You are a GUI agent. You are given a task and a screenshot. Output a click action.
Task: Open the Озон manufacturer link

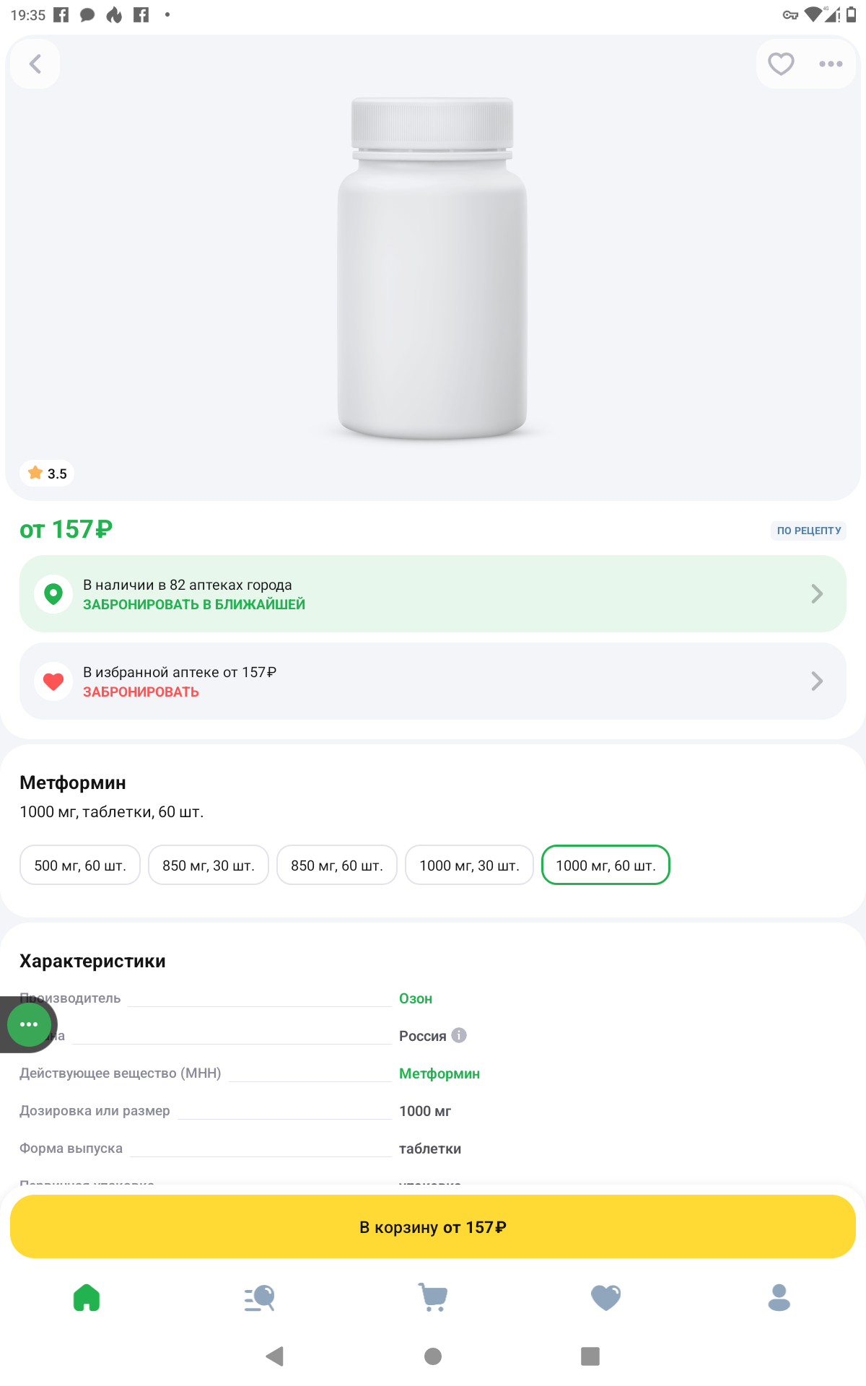pyautogui.click(x=416, y=998)
